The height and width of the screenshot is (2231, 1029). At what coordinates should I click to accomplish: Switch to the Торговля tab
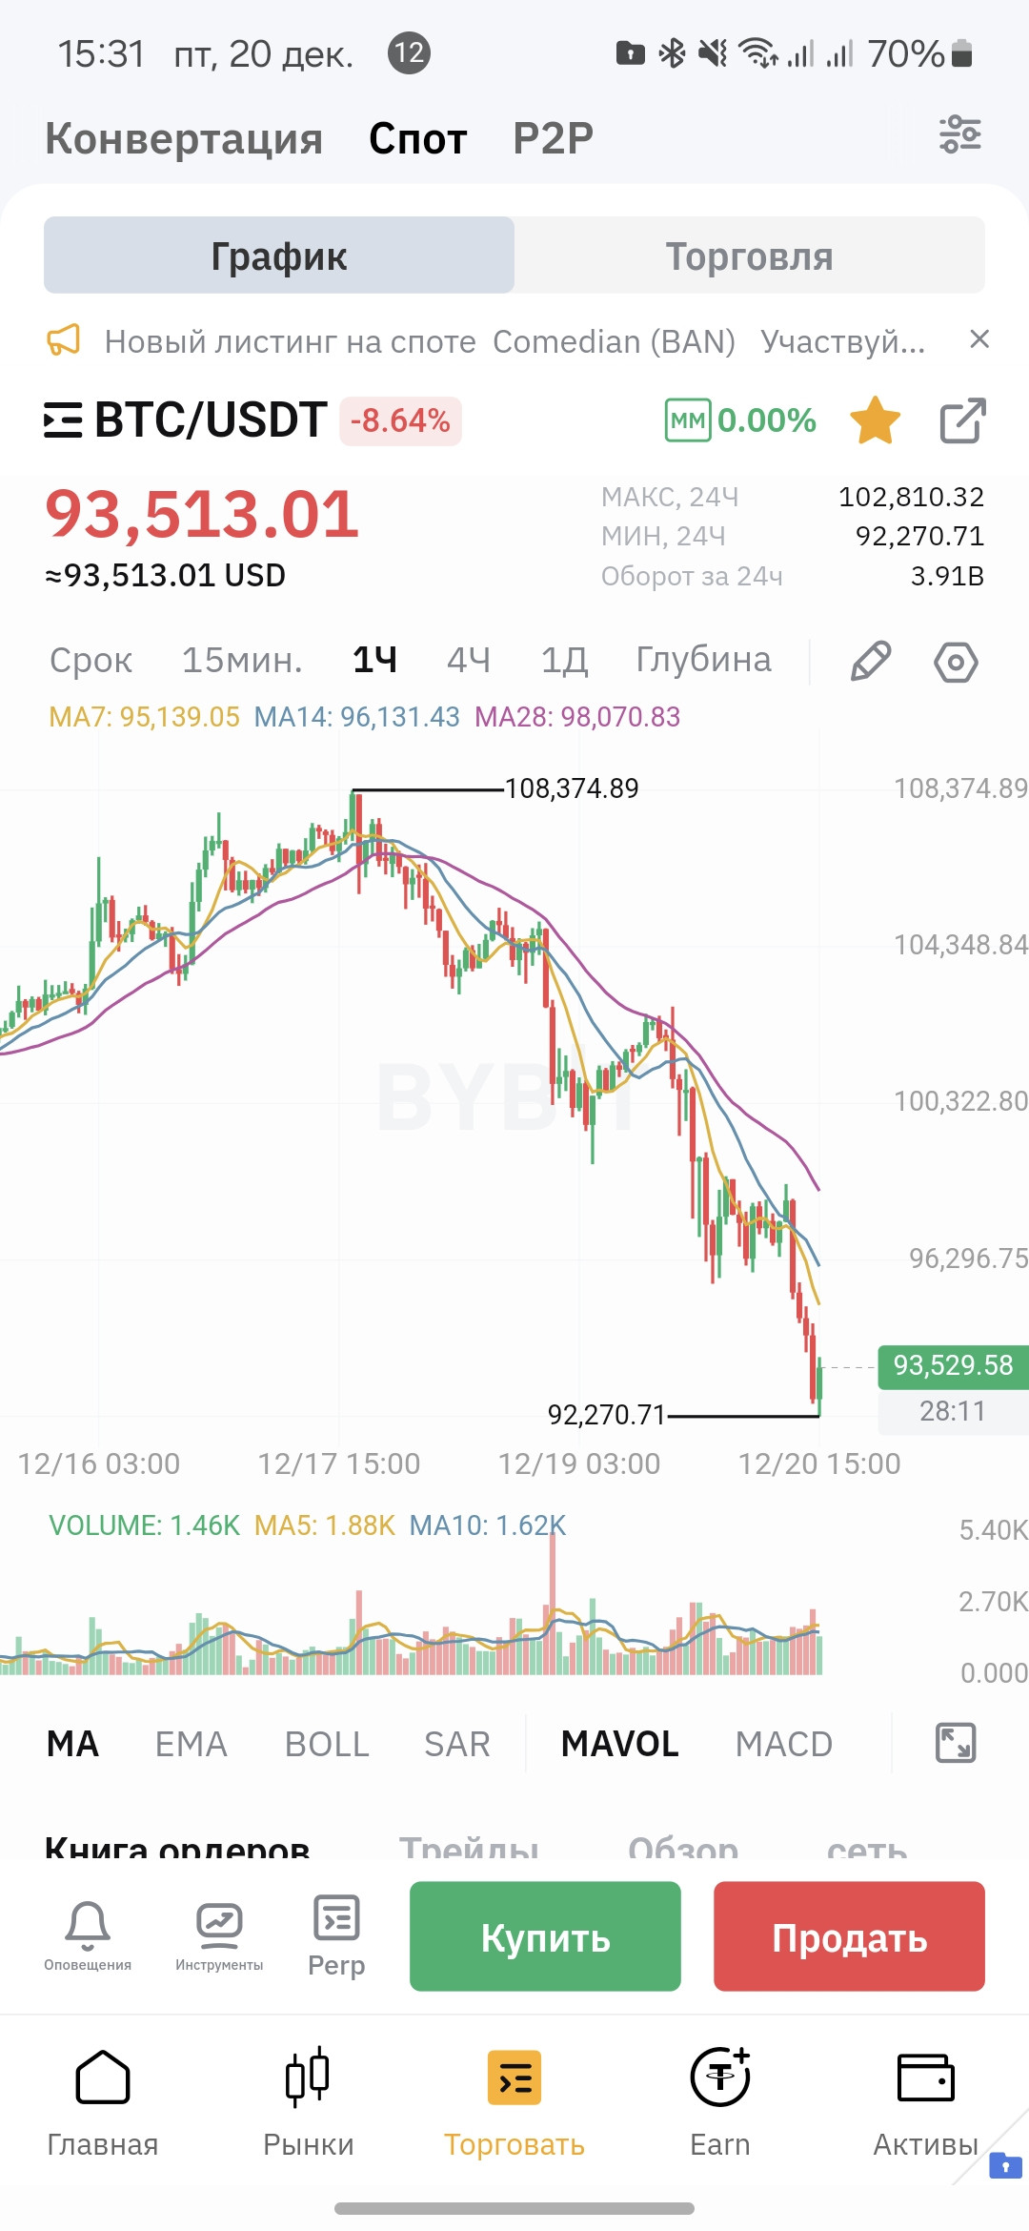tap(749, 256)
